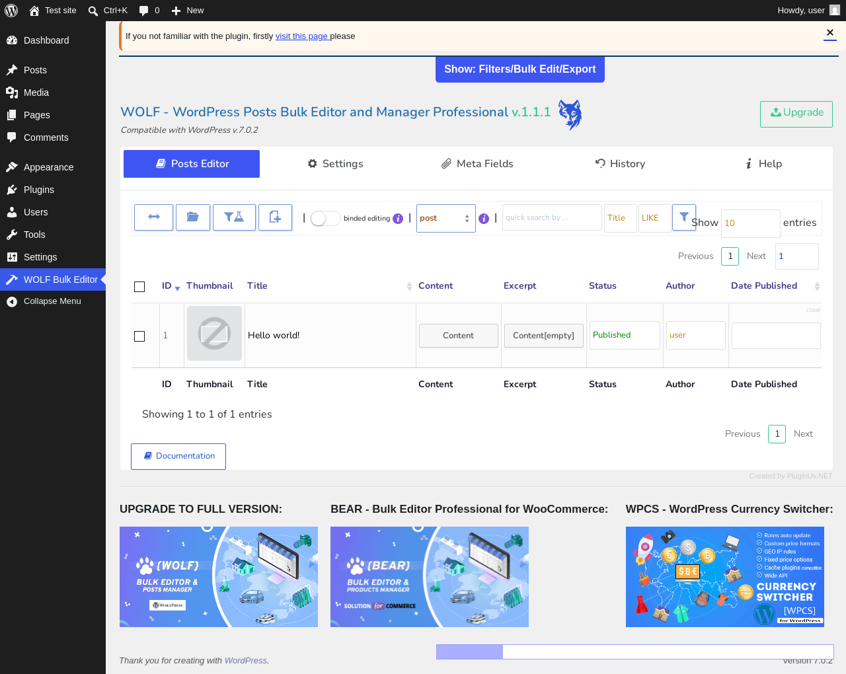Open the plugin Settings tab

(x=336, y=164)
